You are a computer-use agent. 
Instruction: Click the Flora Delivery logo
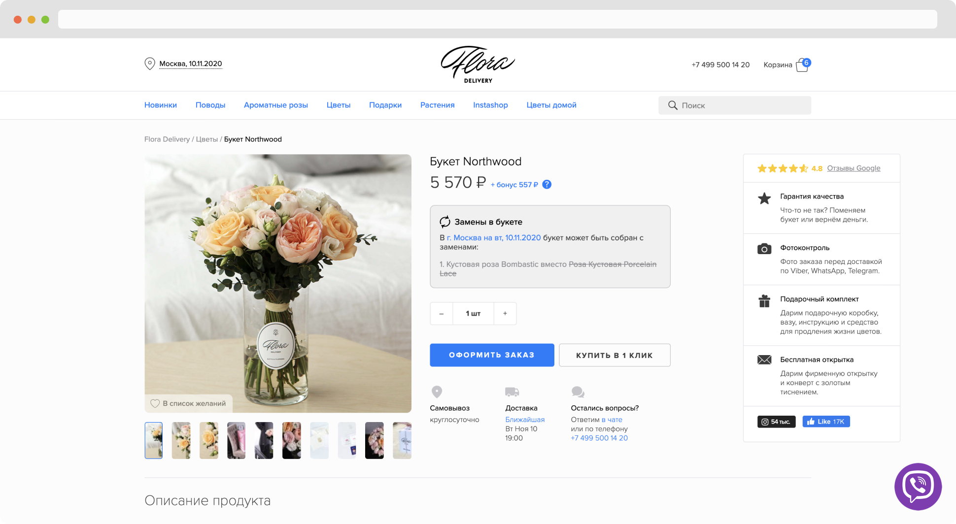478,65
